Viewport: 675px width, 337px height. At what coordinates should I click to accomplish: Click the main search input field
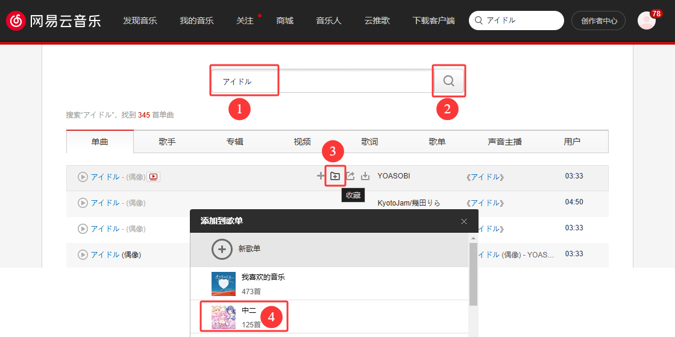click(321, 81)
